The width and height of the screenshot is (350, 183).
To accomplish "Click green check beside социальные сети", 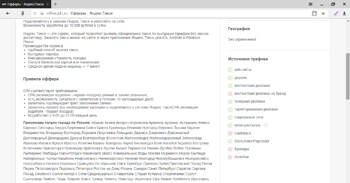I will click(230, 117).
